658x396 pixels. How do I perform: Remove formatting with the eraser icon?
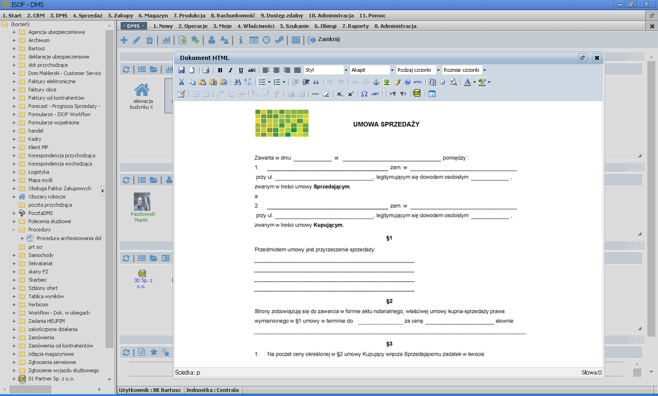pos(326,94)
